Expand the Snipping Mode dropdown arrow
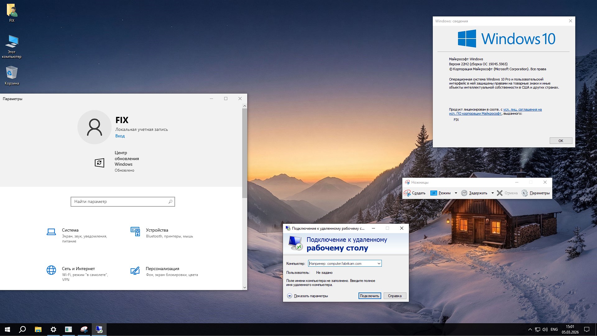The width and height of the screenshot is (597, 336). pos(456,193)
